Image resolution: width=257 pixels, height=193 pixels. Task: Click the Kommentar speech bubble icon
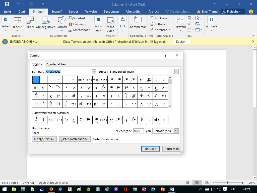pos(138,20)
